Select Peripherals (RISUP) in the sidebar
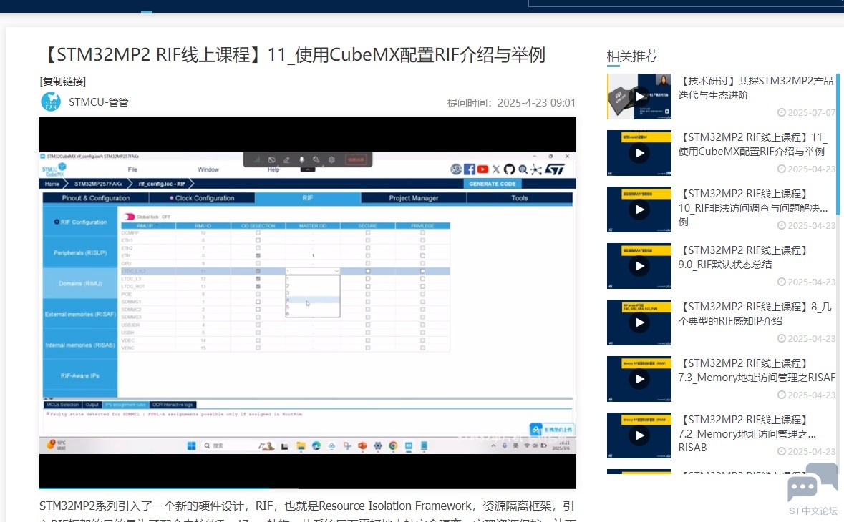Screen dimensions: 844x522 (80, 252)
